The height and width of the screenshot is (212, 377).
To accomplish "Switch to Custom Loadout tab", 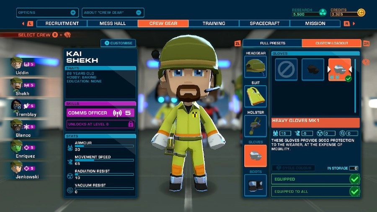I will pyautogui.click(x=331, y=43).
